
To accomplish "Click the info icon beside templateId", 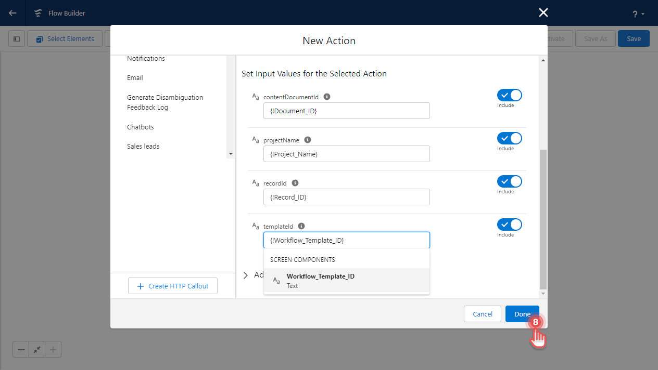I will 301,226.
